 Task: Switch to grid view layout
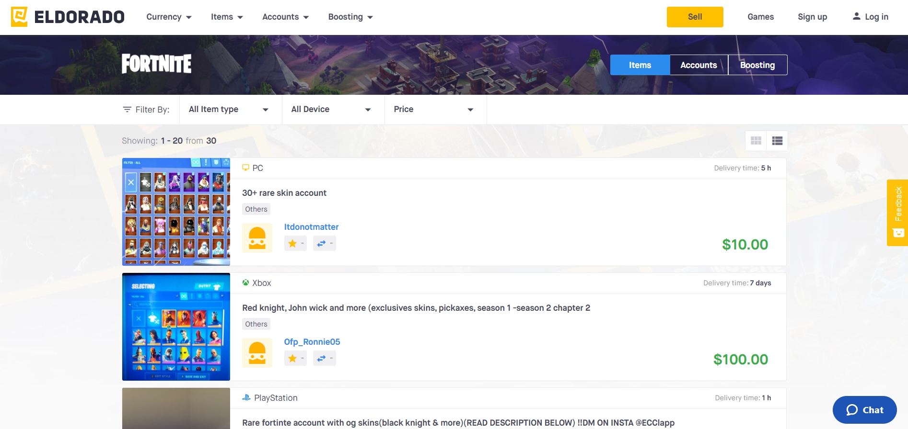click(x=756, y=141)
